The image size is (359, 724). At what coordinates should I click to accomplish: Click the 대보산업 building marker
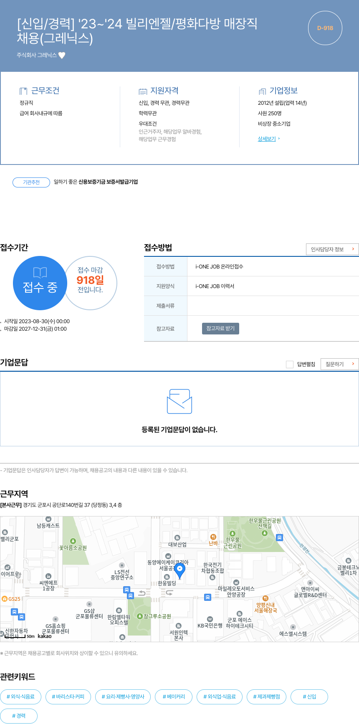click(177, 538)
